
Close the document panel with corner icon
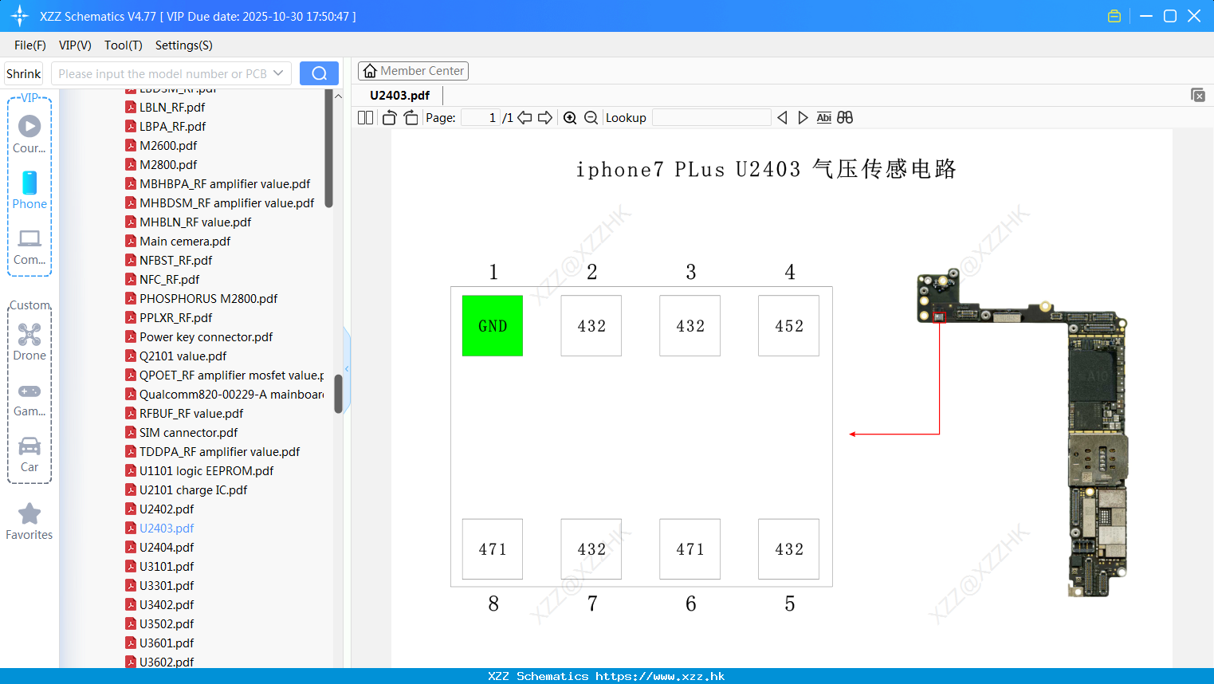1197,95
